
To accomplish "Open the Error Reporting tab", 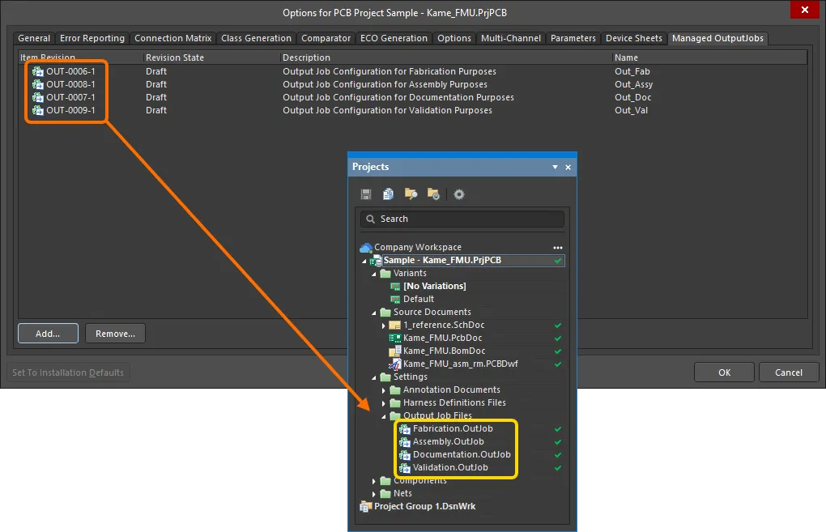I will pyautogui.click(x=92, y=38).
